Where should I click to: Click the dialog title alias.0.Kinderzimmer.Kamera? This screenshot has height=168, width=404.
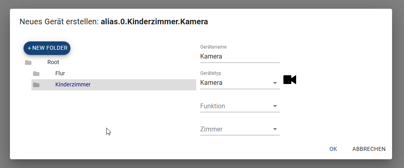154,21
